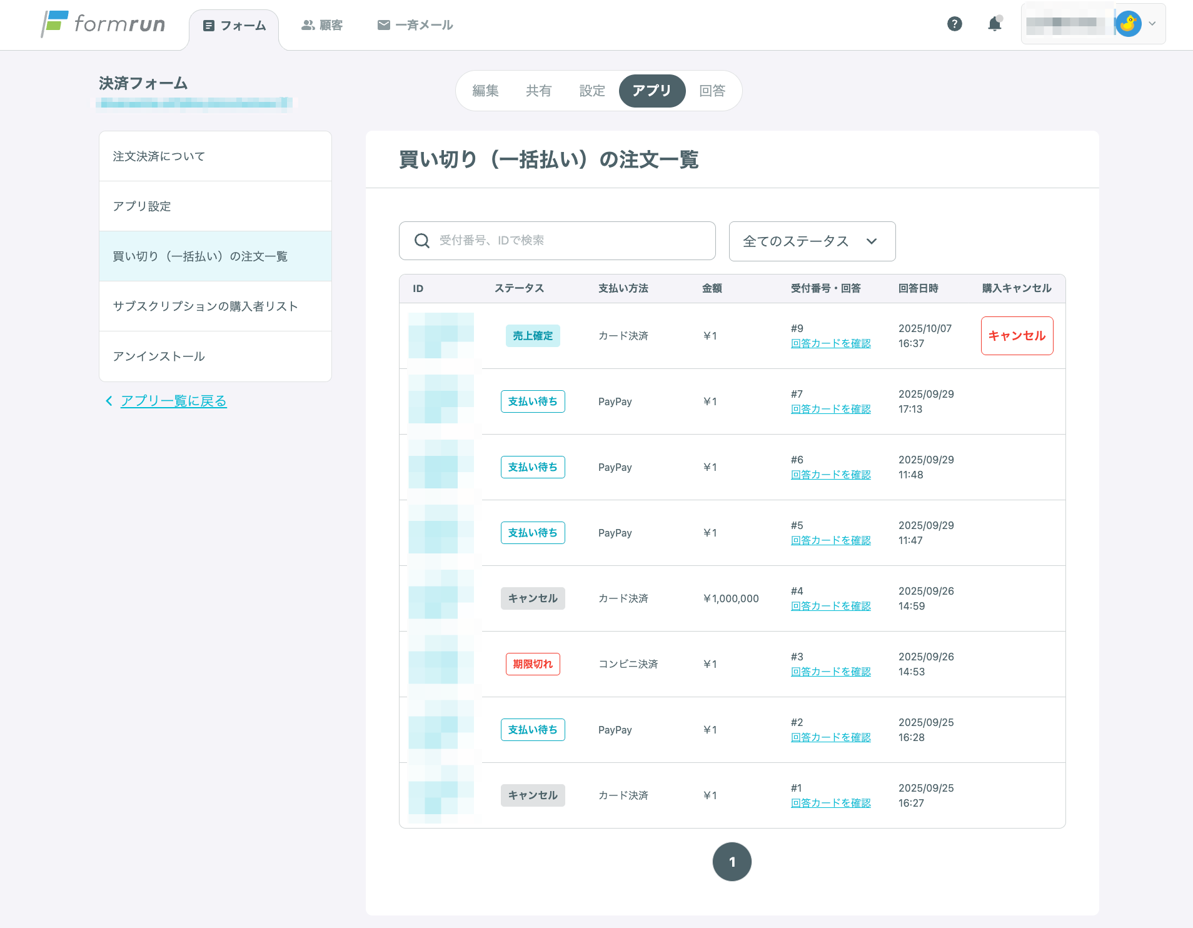Click the 顧客 people icon
Screen dimensions: 1193x928
(308, 25)
